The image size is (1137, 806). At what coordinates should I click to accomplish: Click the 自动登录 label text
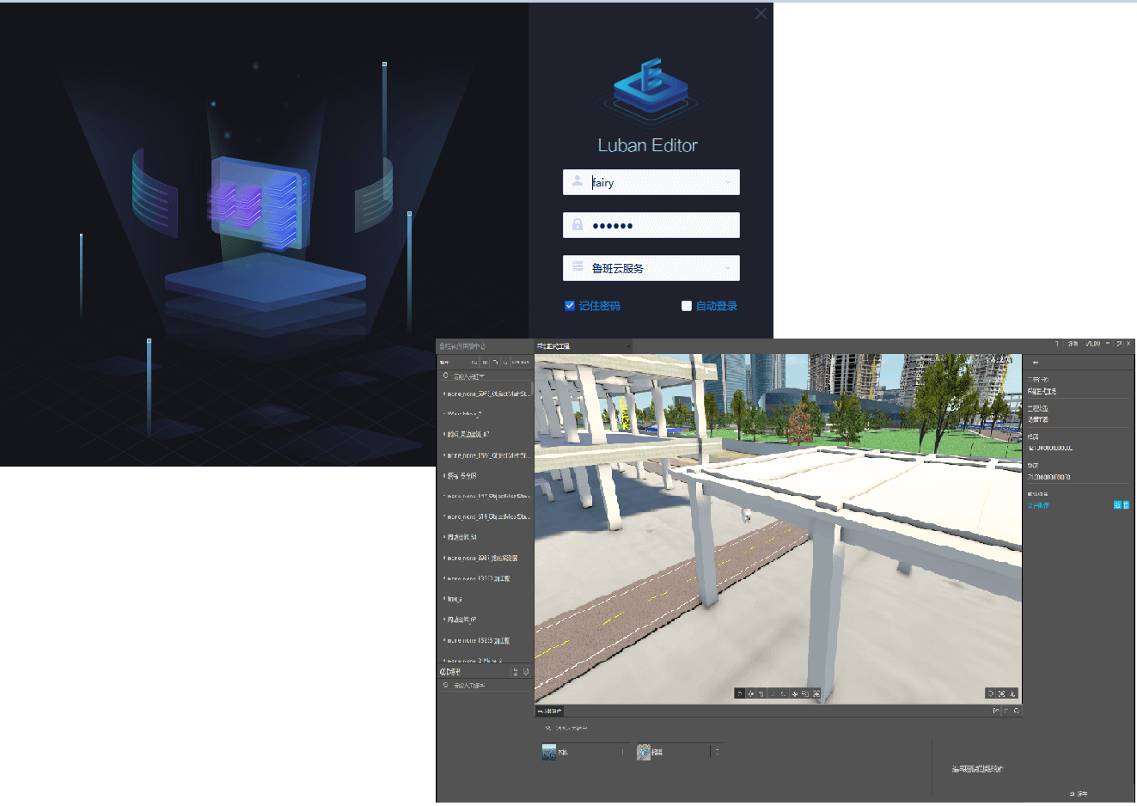717,306
